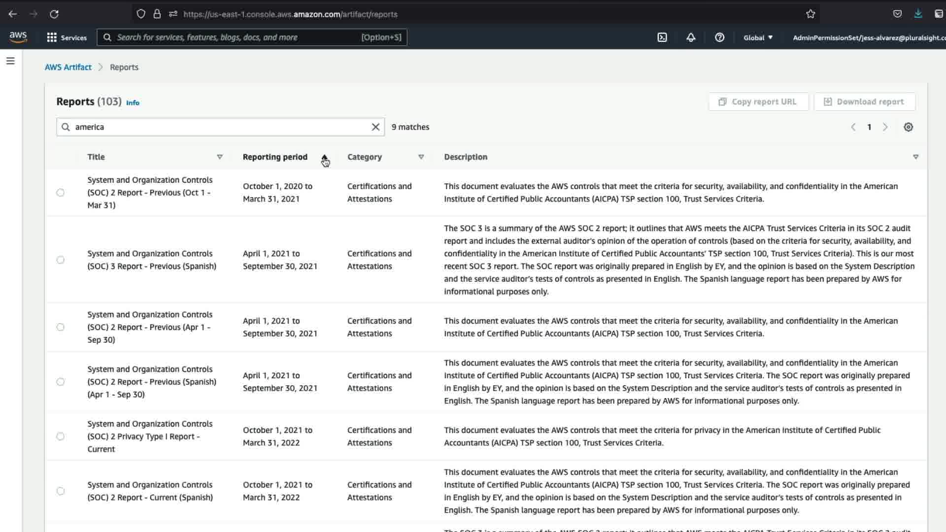Open table preferences gear icon
The height and width of the screenshot is (532, 946).
(908, 127)
